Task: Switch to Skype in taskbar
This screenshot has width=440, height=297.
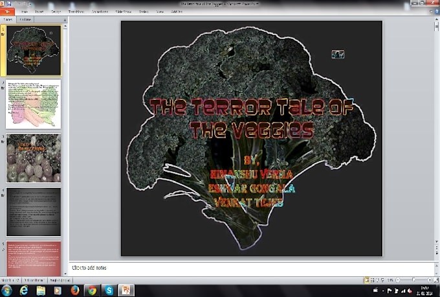Action: point(109,291)
